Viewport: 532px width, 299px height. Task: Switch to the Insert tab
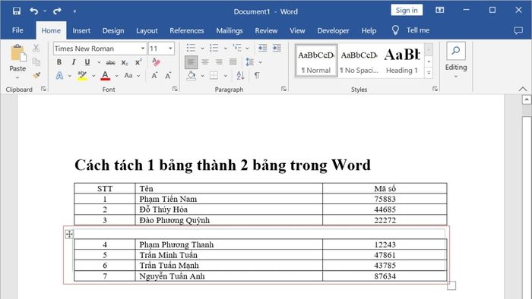coord(81,30)
